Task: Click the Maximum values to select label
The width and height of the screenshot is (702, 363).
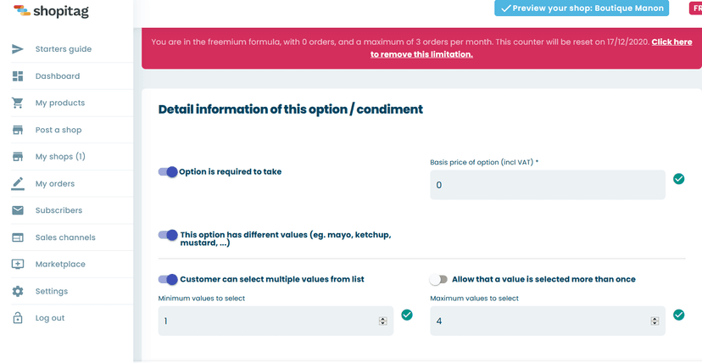Action: pyautogui.click(x=475, y=298)
